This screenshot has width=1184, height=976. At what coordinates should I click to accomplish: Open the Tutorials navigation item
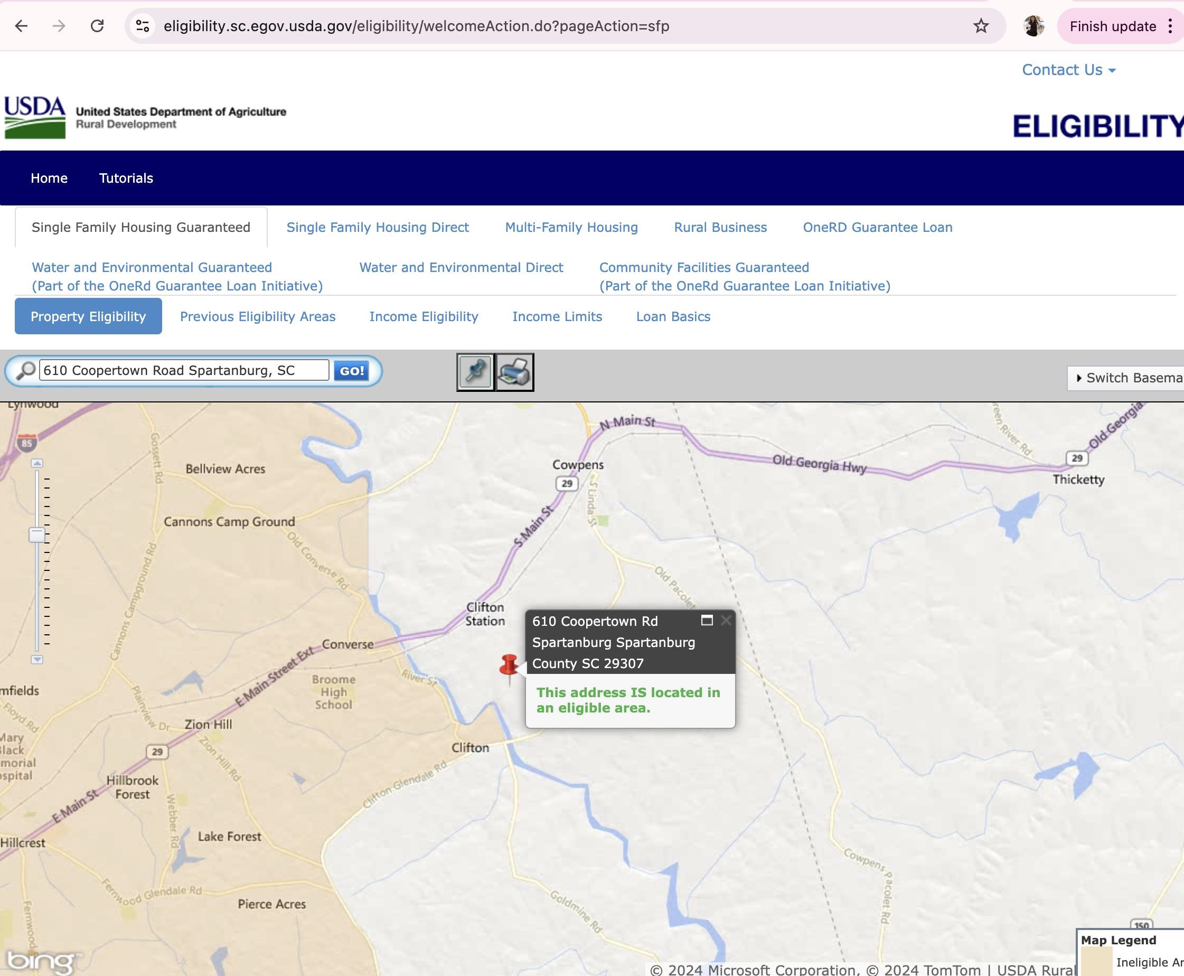(126, 178)
